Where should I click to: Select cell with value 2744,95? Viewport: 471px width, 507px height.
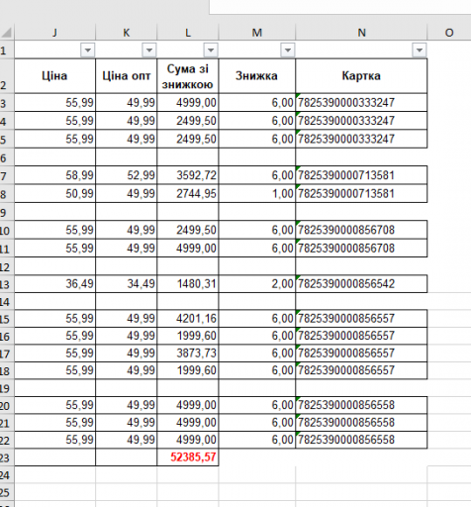point(188,193)
